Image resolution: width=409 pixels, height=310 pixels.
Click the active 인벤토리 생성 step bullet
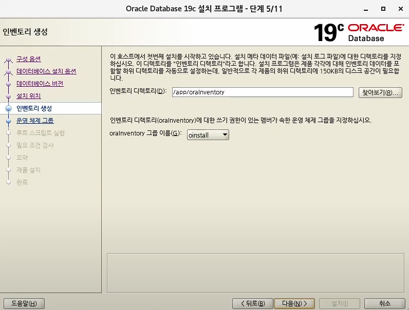pos(8,108)
